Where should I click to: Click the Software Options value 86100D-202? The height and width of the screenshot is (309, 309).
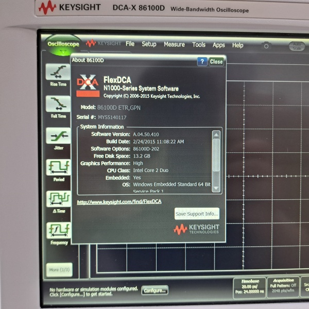[146, 149]
